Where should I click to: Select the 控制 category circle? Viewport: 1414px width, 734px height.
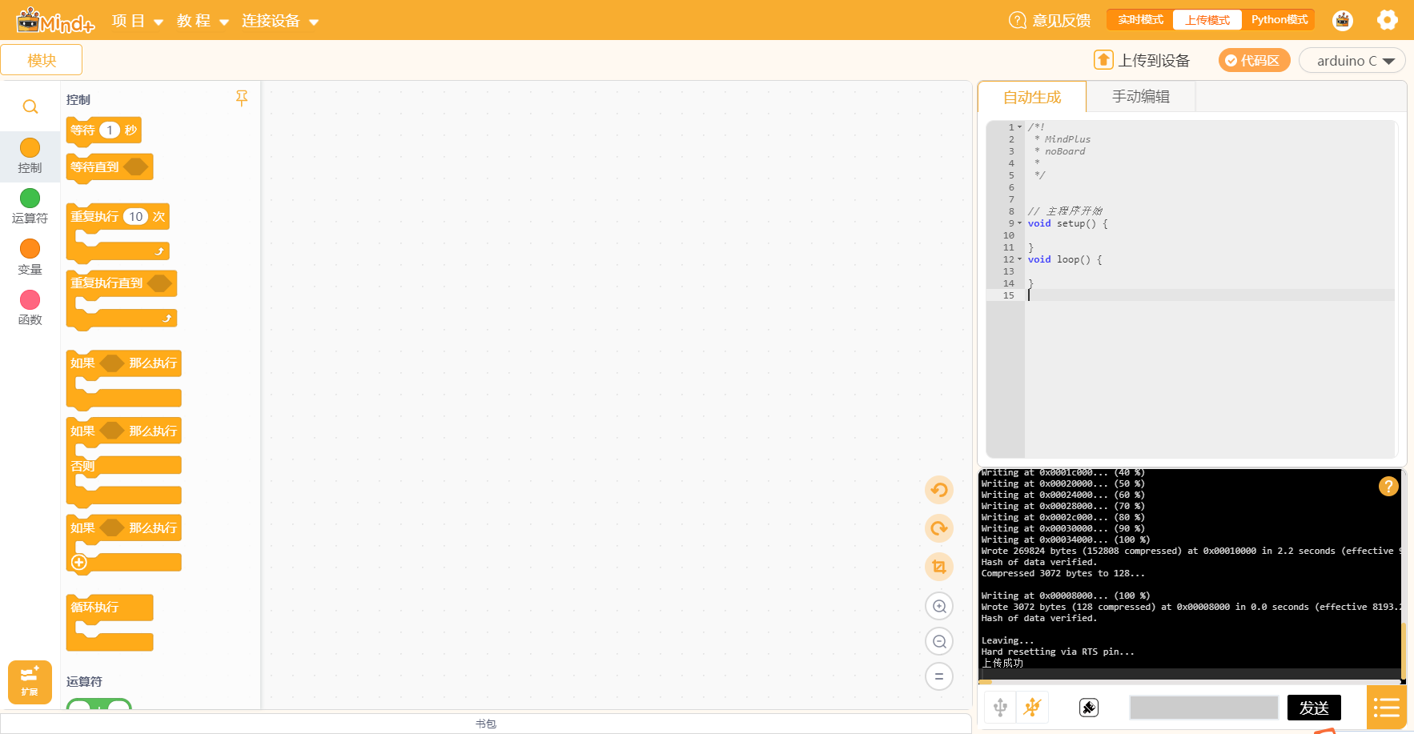30,148
